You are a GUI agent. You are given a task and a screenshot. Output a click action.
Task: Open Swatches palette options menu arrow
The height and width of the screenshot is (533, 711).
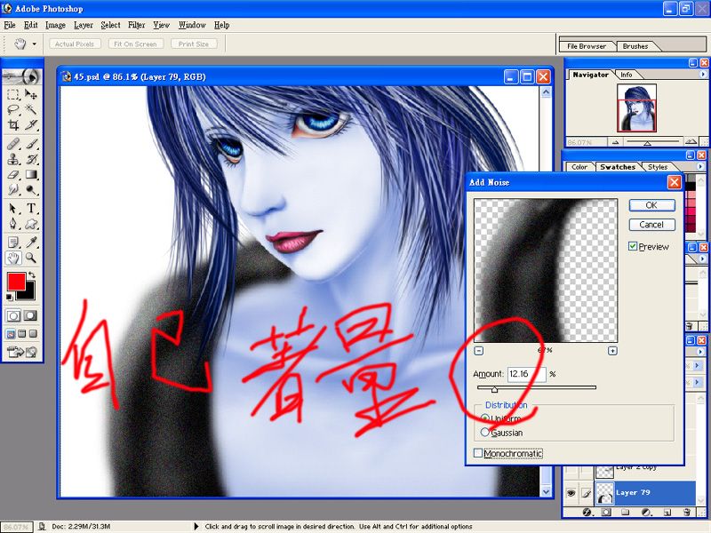700,166
